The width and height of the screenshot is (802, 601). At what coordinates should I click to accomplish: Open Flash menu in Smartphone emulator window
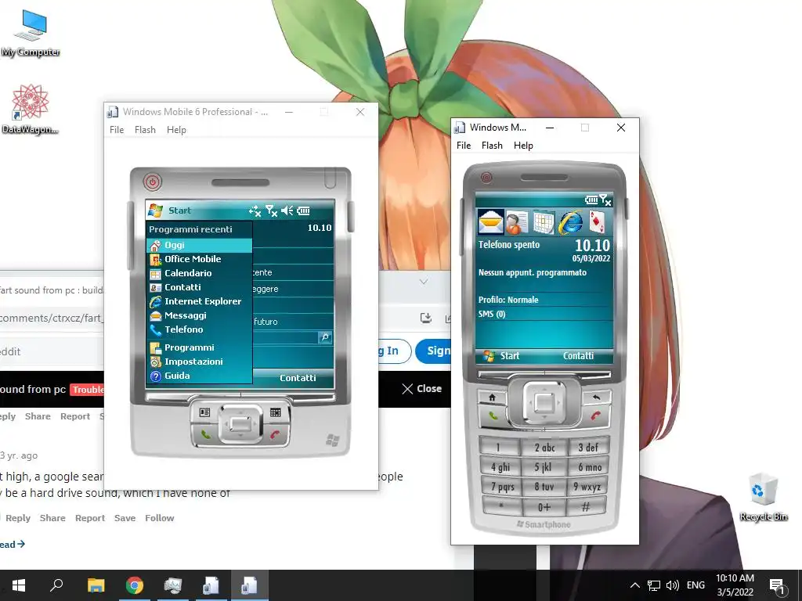click(x=492, y=146)
